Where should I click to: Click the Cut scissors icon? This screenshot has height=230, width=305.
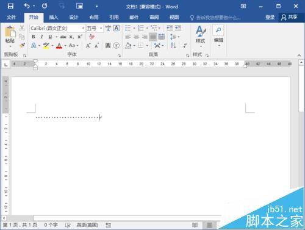[22, 28]
